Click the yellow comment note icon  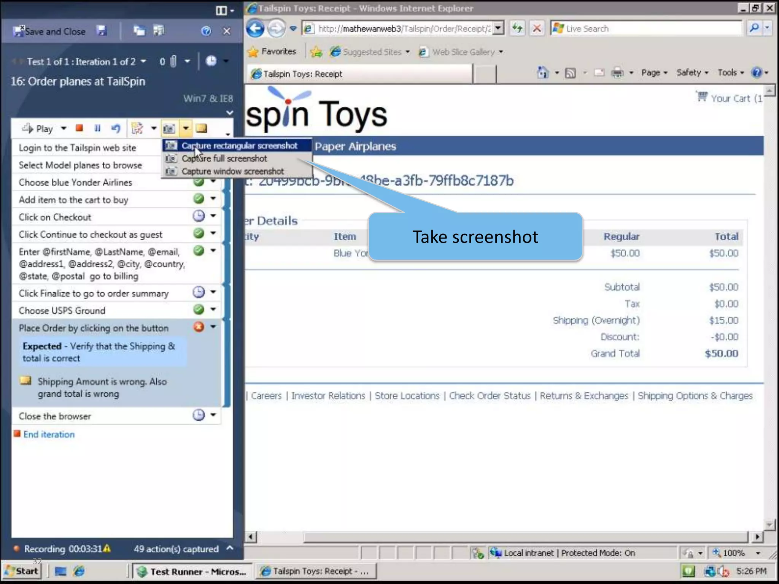tap(202, 128)
